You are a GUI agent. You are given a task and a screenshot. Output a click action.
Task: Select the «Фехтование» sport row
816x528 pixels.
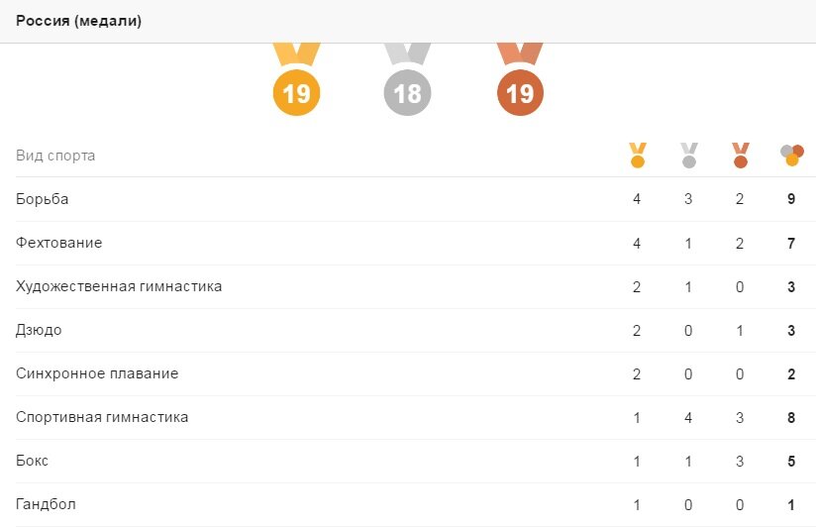[x=59, y=243]
